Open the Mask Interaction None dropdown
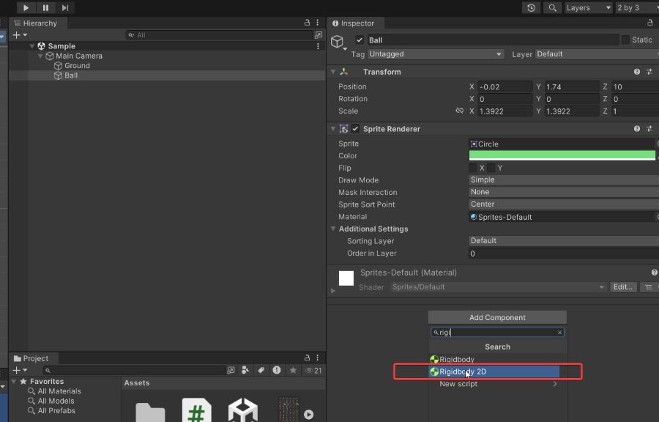Viewport: 659px width, 422px height. (x=564, y=192)
